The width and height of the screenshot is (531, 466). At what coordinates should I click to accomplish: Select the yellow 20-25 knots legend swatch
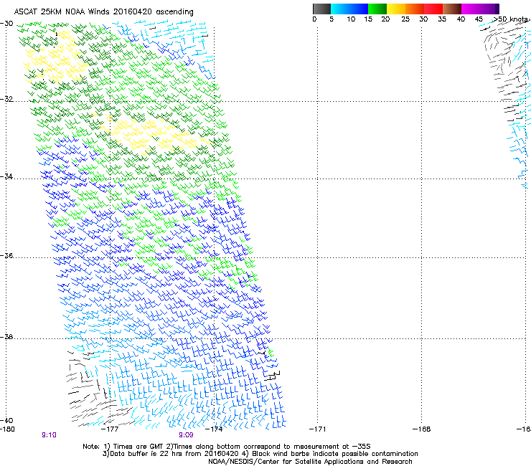(x=396, y=9)
